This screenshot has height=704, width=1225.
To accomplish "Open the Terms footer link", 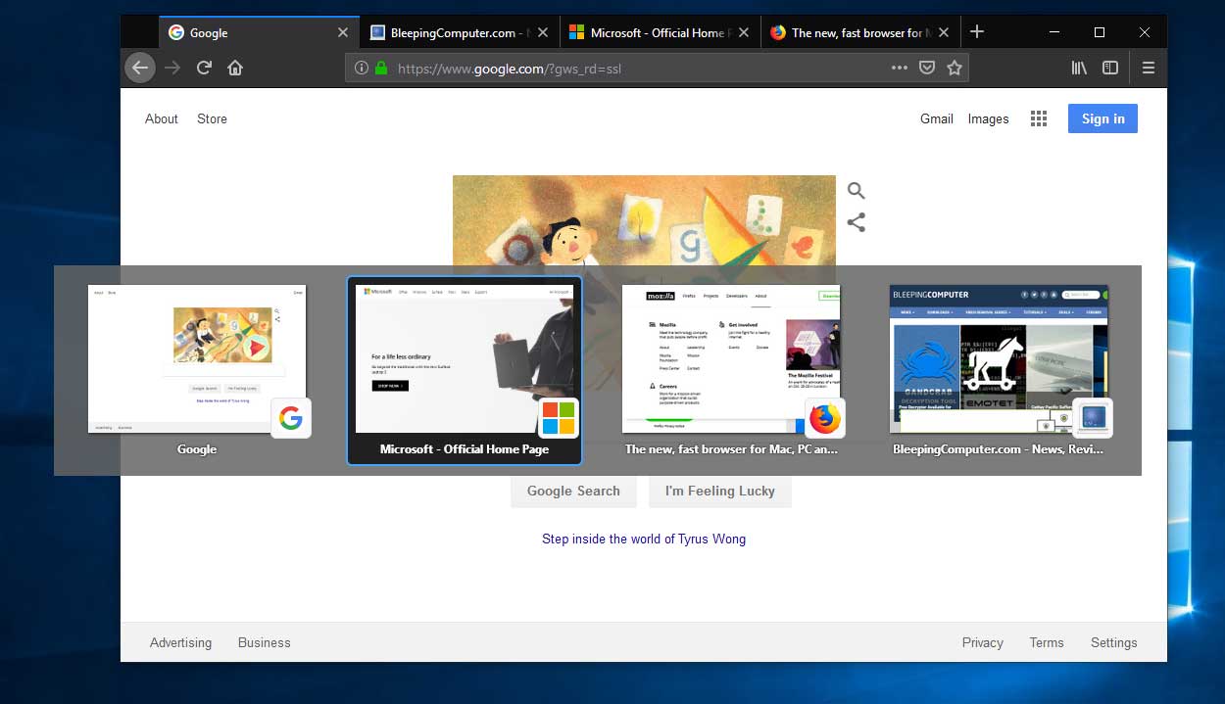I will (1047, 642).
